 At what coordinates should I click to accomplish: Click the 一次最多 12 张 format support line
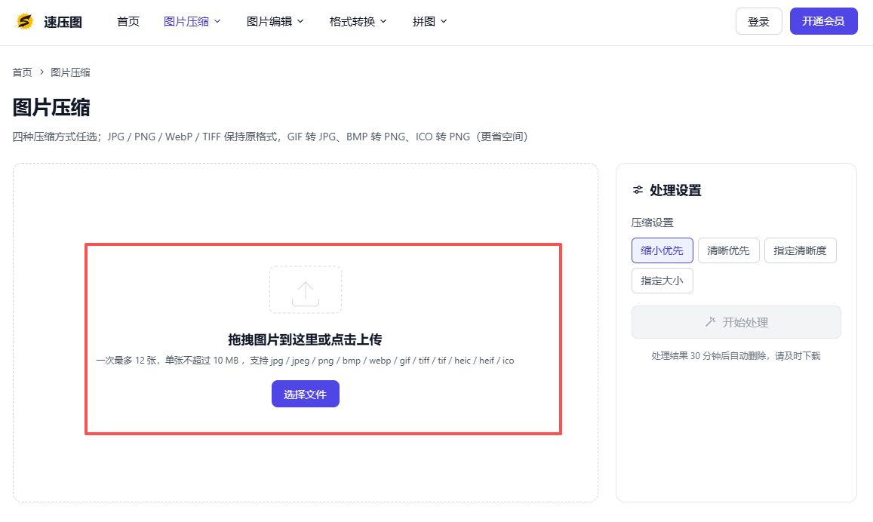pyautogui.click(x=305, y=361)
